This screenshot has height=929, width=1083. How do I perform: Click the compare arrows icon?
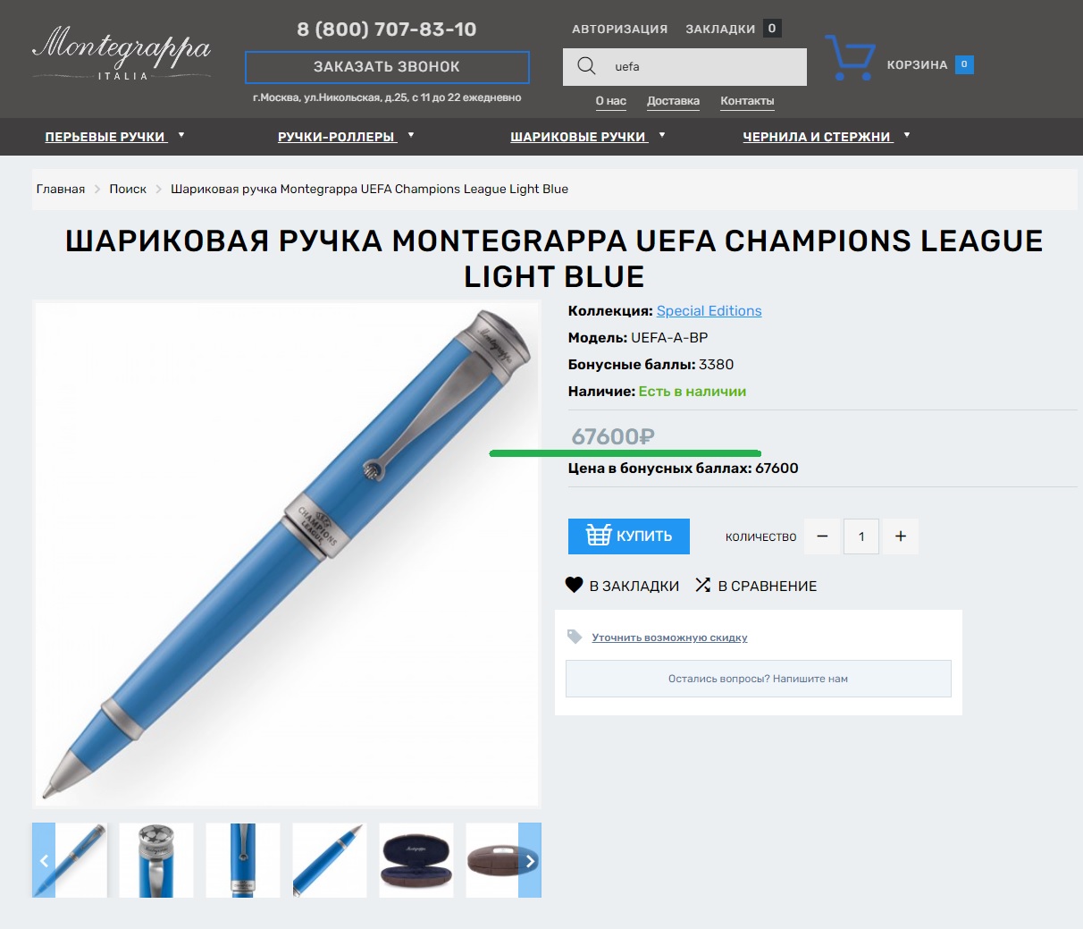(703, 585)
